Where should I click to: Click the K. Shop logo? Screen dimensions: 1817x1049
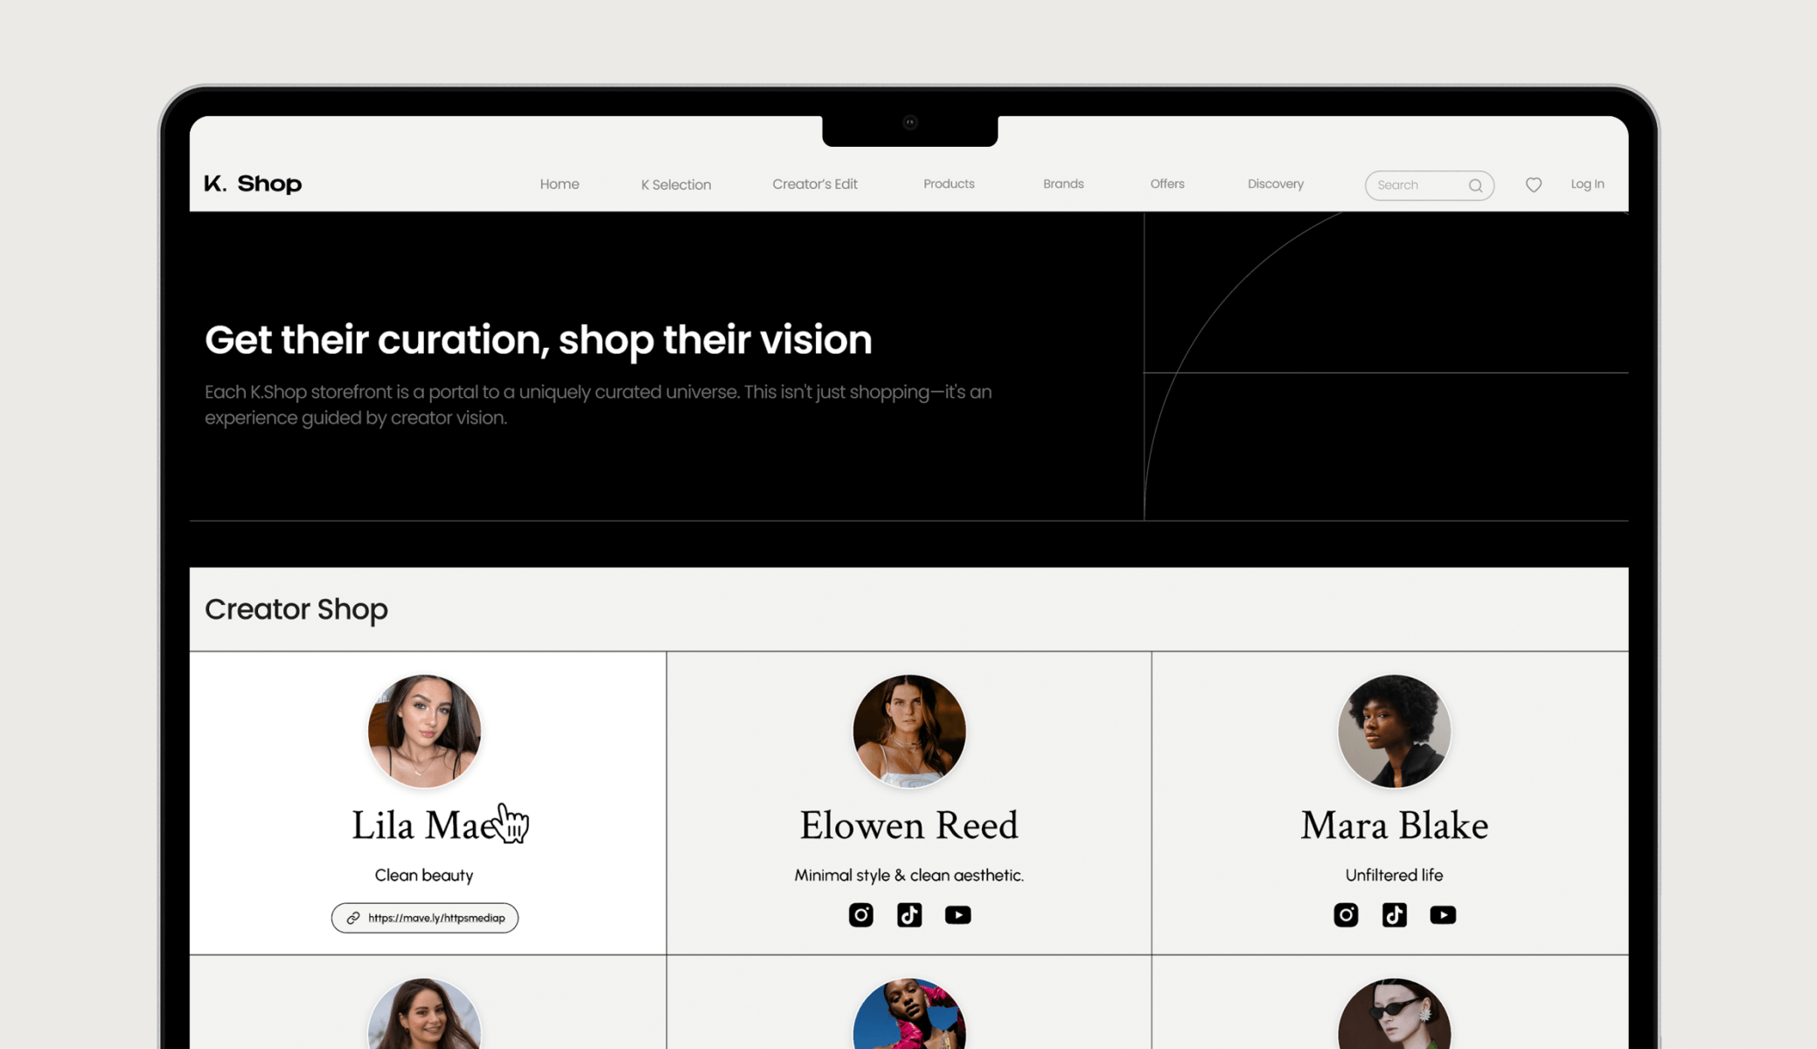pos(253,184)
